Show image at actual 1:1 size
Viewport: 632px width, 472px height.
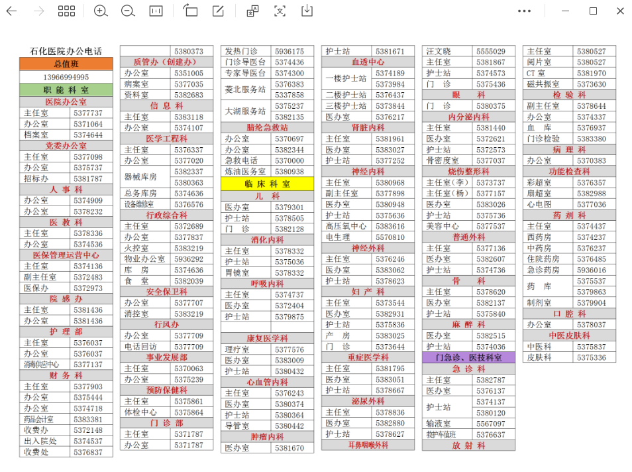[156, 11]
